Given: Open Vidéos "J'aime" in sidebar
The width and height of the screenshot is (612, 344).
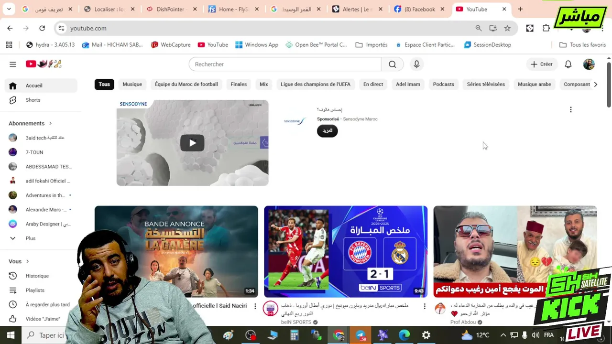Looking at the screenshot, I should tap(43, 319).
